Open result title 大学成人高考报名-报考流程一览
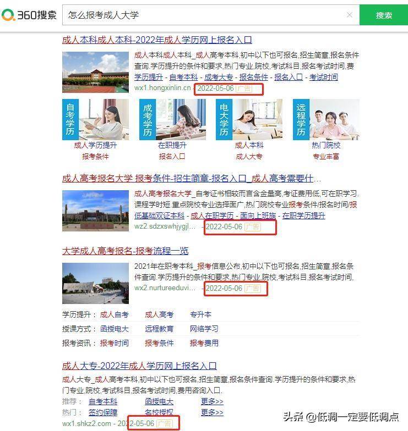This screenshot has height=431, width=408. click(x=126, y=251)
